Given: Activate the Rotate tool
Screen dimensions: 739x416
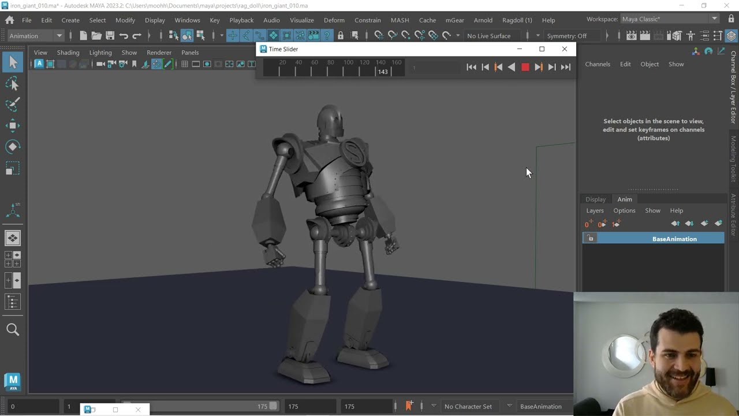Looking at the screenshot, I should point(13,147).
